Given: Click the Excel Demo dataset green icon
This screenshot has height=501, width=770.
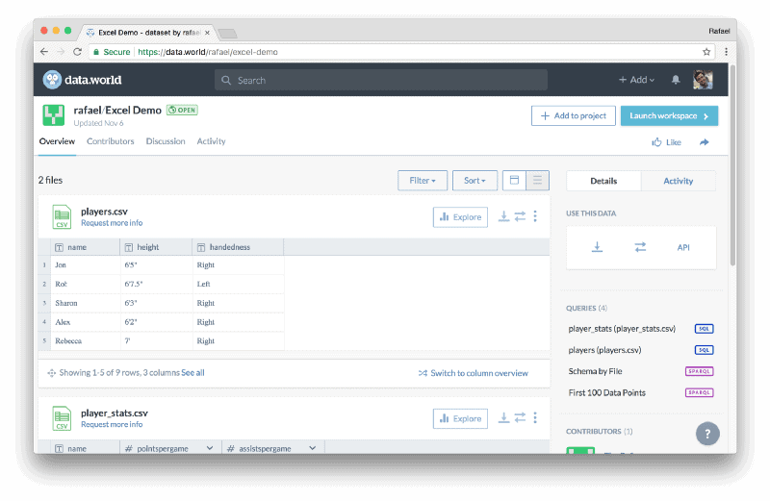Looking at the screenshot, I should [x=54, y=115].
